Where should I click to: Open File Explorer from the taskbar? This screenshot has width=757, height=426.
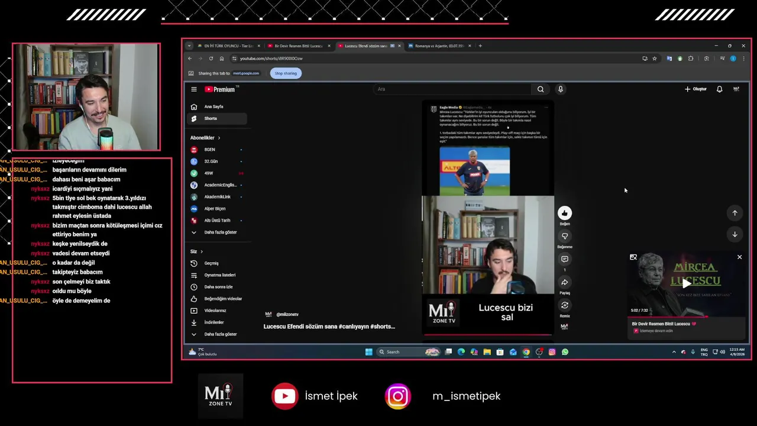pyautogui.click(x=487, y=352)
